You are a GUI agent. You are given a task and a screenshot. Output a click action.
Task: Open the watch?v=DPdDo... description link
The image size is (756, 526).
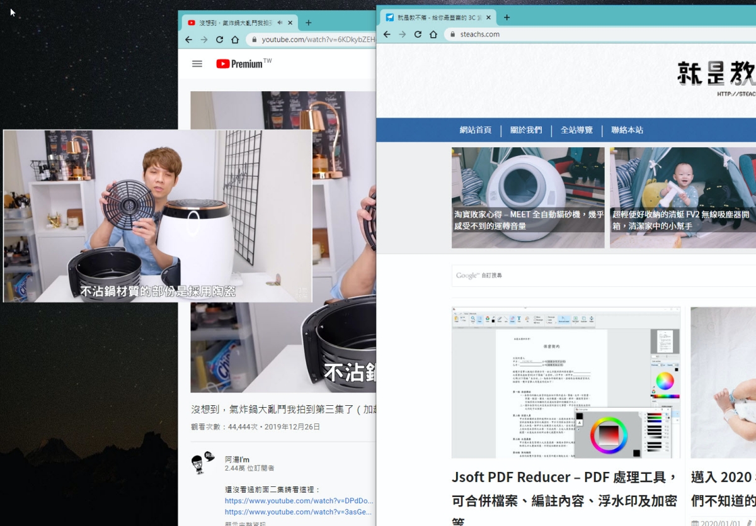[x=299, y=501]
